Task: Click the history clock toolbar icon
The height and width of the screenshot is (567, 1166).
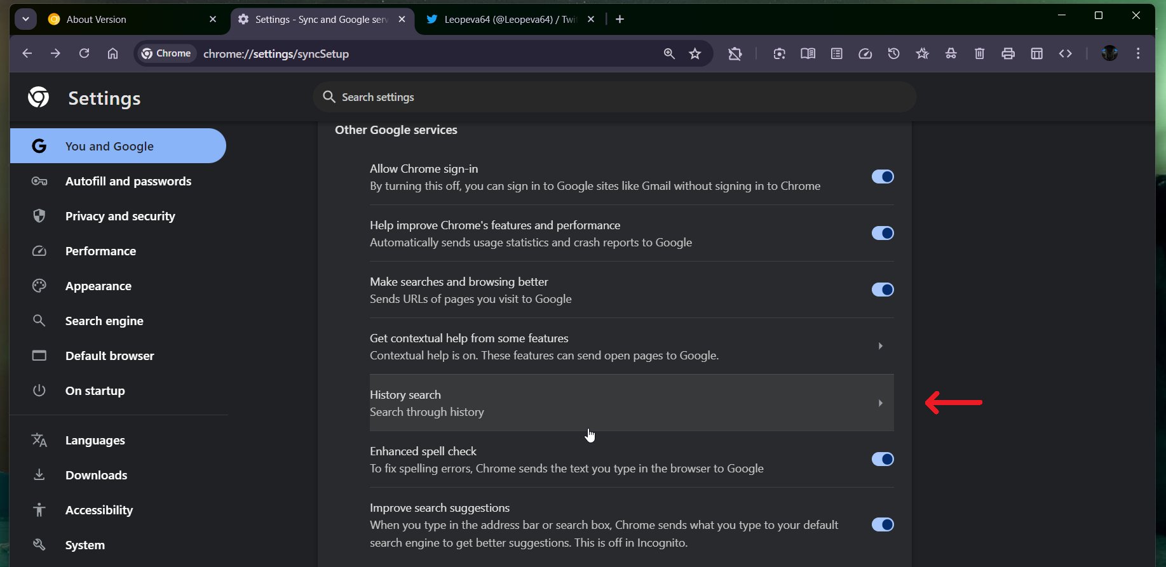Action: (893, 54)
